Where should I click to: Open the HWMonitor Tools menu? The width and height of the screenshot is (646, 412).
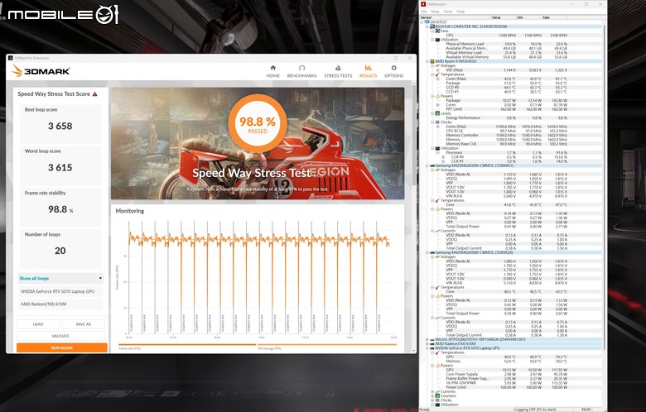(x=448, y=12)
